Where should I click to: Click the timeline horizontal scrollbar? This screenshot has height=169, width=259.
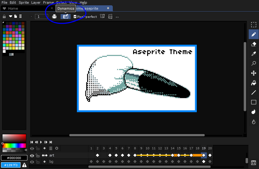(x=149, y=167)
